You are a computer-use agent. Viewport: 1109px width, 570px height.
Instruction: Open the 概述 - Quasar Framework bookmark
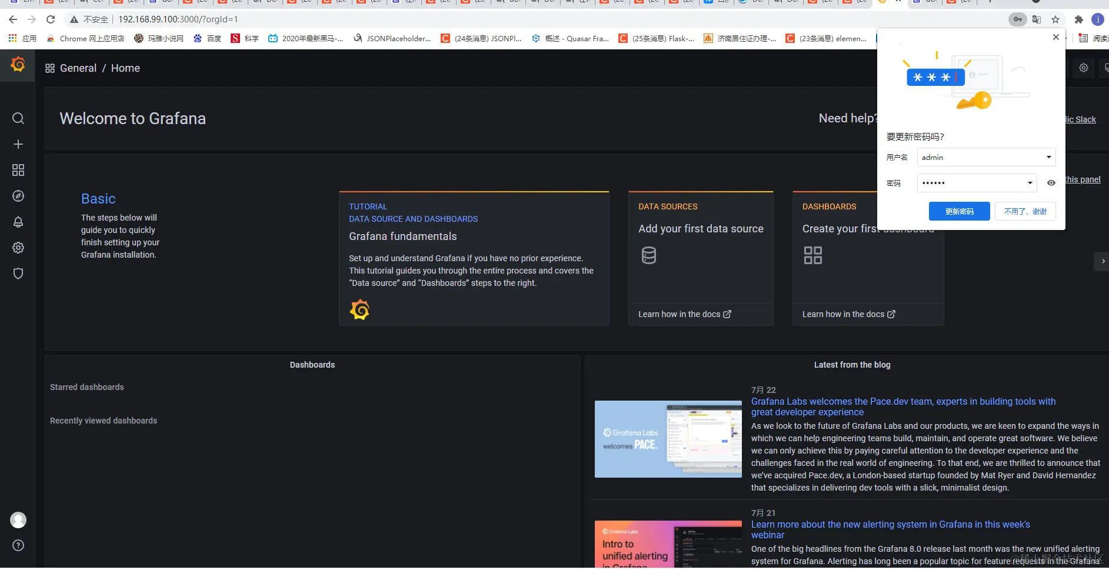pos(571,38)
